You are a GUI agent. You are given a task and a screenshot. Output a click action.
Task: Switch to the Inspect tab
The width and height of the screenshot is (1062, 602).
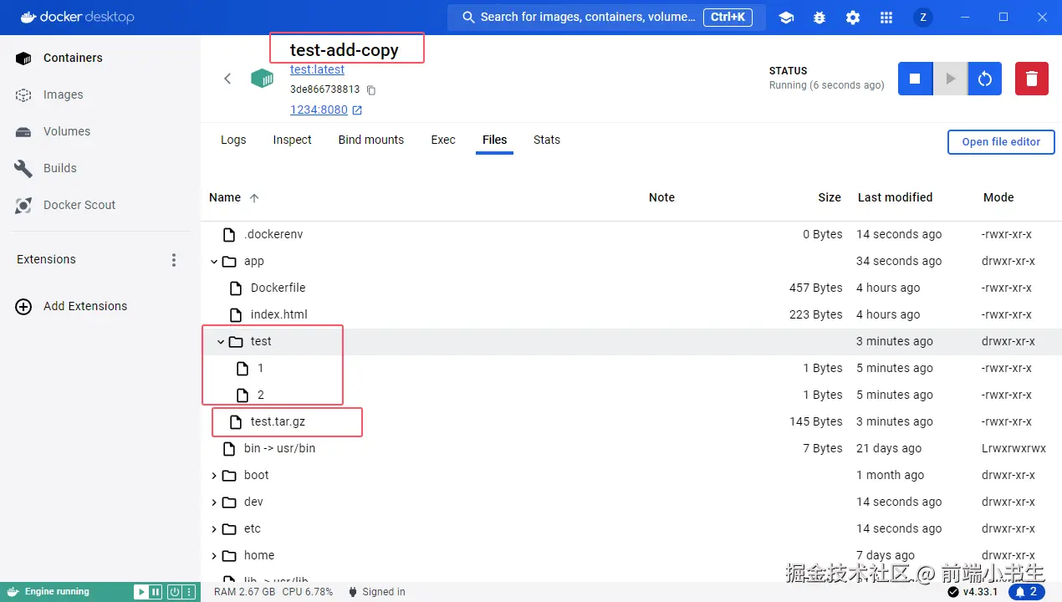[292, 140]
